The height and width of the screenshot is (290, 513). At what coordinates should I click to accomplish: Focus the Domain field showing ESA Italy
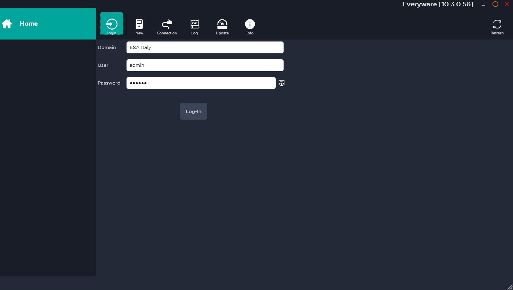pos(204,47)
